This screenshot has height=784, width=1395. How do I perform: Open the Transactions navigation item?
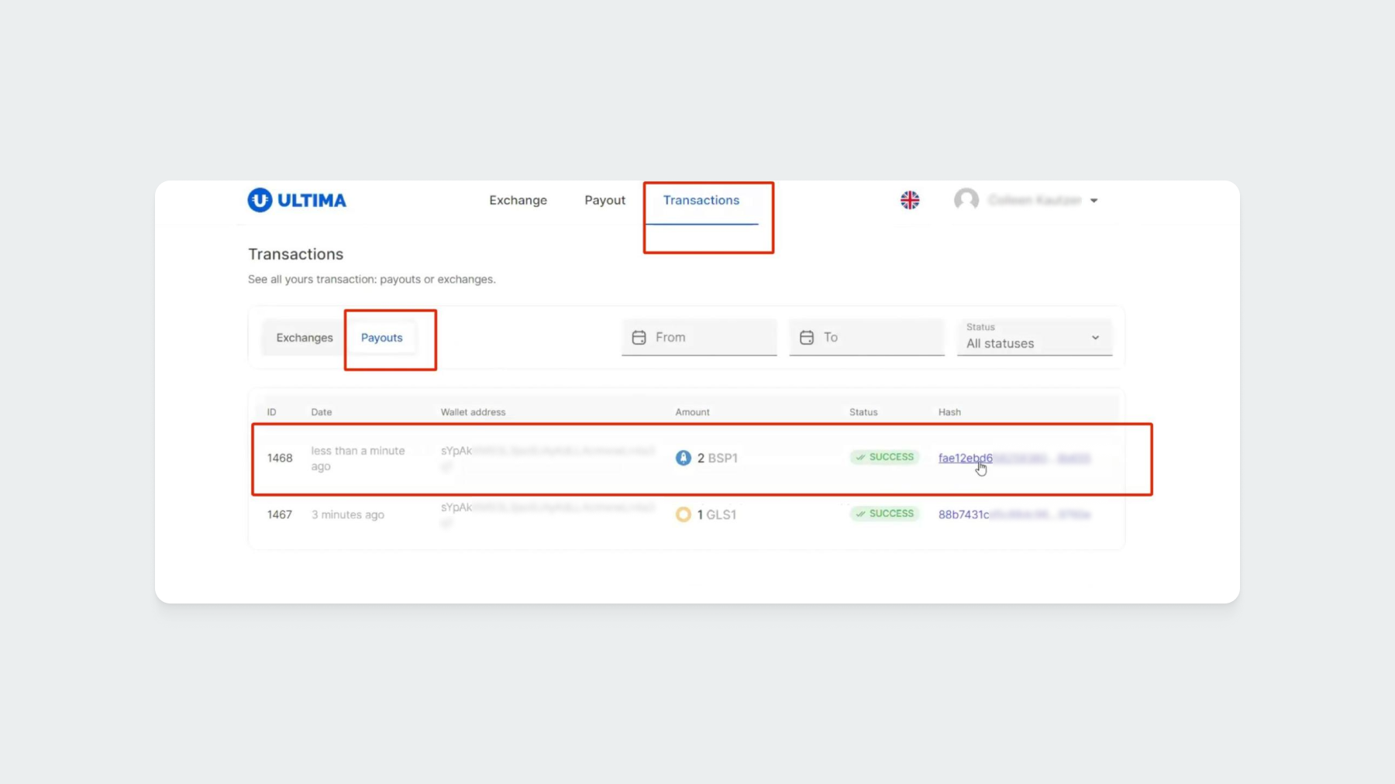click(x=701, y=200)
